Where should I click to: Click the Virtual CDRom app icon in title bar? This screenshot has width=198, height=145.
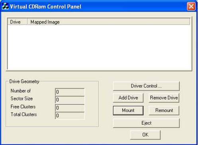(x=5, y=6)
